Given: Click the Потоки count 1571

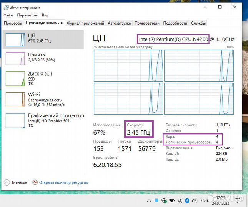Looking at the screenshot, I should click(x=125, y=149).
